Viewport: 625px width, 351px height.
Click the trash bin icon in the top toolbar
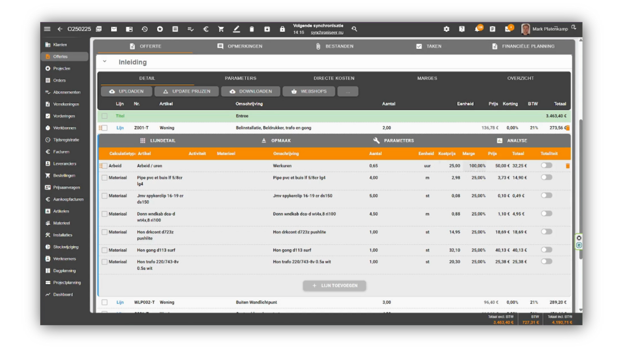(x=251, y=29)
